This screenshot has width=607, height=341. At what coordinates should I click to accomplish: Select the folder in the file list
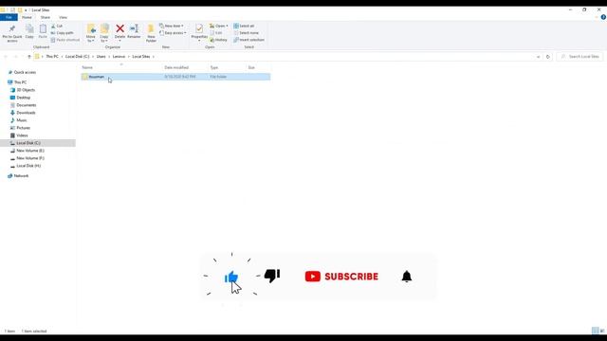click(175, 77)
